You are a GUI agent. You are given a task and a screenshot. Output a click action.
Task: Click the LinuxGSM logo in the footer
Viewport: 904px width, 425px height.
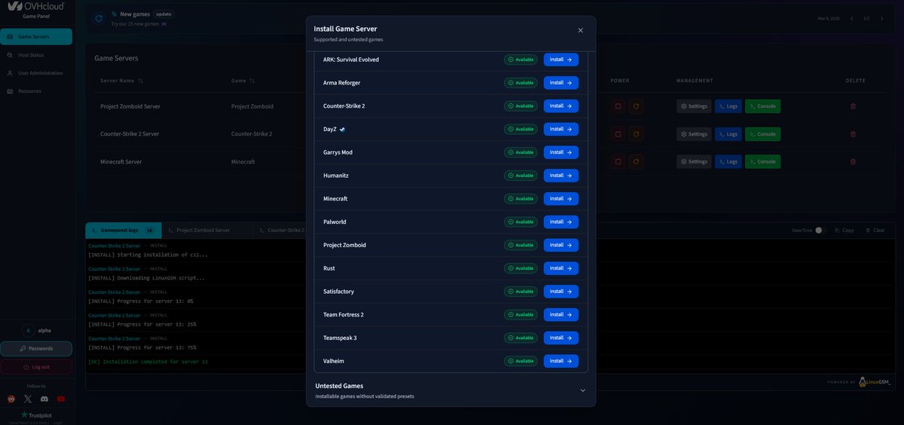click(875, 382)
